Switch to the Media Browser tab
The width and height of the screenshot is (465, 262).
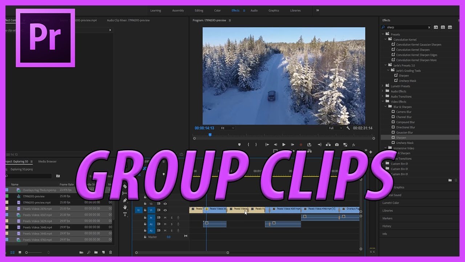pos(48,161)
